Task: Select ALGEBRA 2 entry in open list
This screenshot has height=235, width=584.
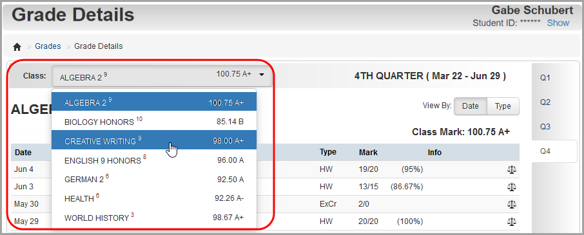Action: pyautogui.click(x=154, y=102)
